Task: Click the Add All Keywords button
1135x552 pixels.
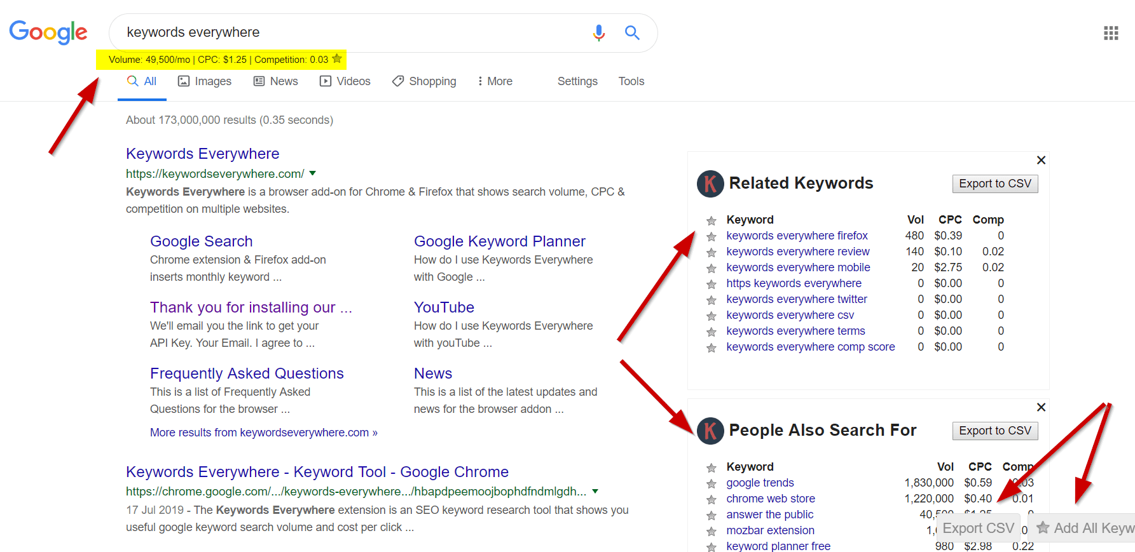Action: pos(1082,528)
